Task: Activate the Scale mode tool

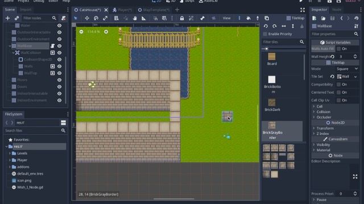Action: point(105,18)
